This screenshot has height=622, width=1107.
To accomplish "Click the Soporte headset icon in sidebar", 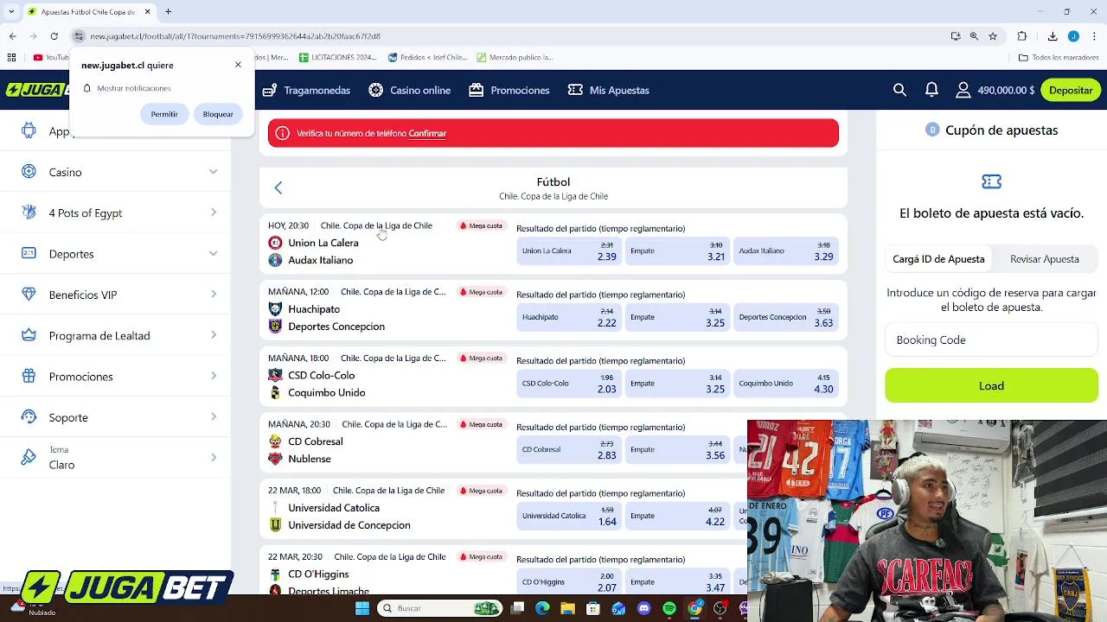I will coord(29,417).
